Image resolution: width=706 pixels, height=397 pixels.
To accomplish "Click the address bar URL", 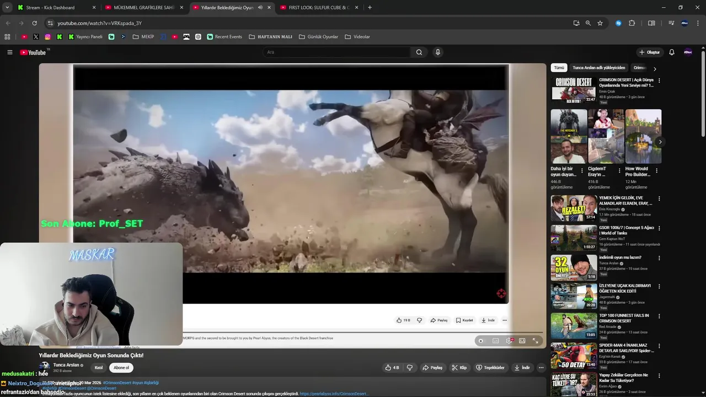I will (x=99, y=23).
